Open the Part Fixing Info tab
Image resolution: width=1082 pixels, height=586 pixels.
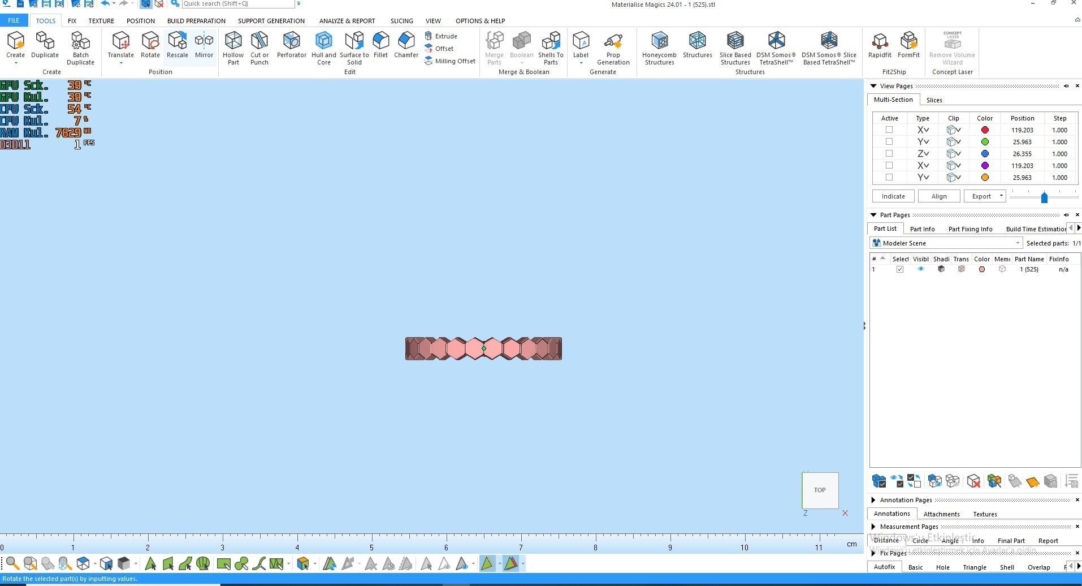[970, 229]
